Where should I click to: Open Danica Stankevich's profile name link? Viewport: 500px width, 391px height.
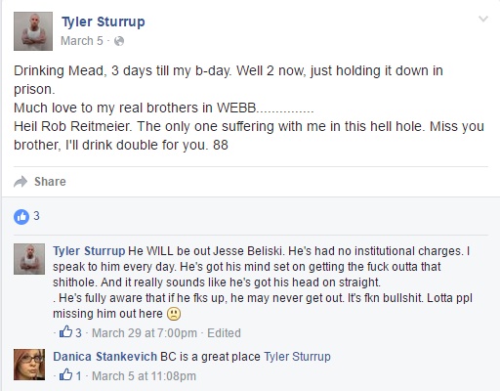click(x=104, y=357)
